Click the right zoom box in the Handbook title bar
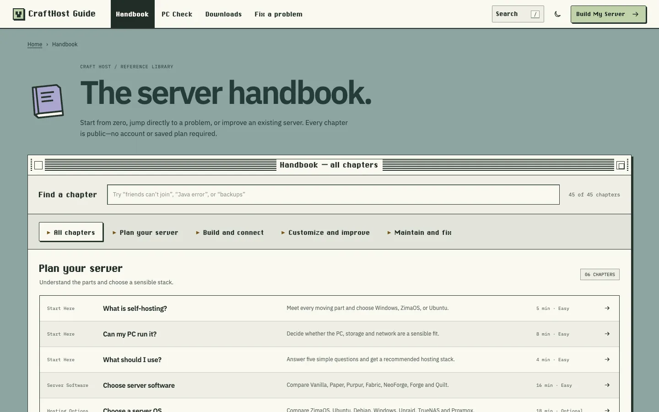 (x=621, y=165)
